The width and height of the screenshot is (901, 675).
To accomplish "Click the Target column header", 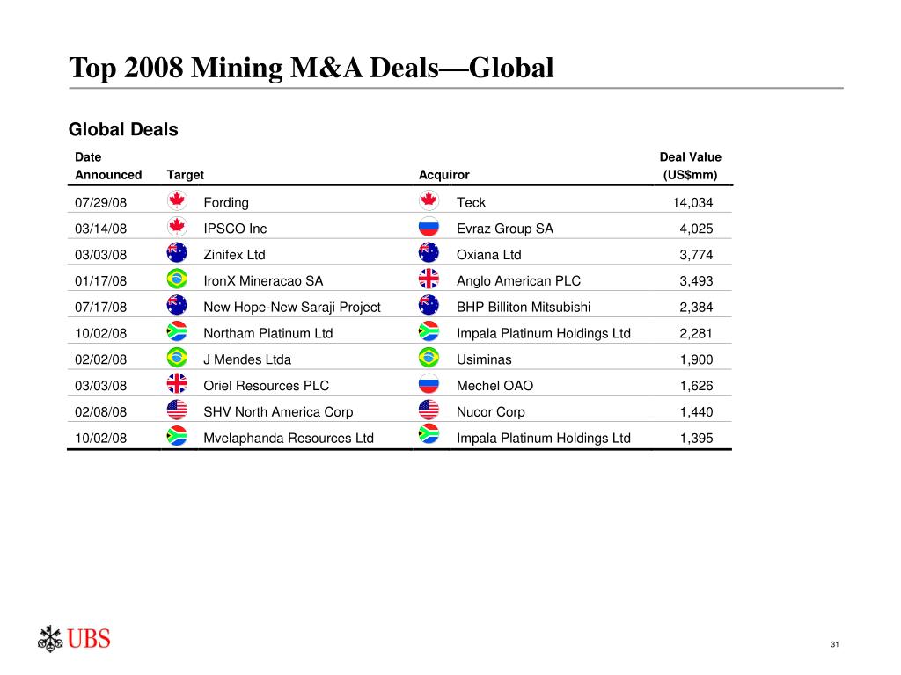I will tap(185, 175).
